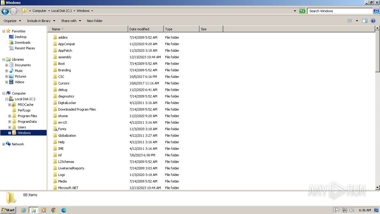Launch Google Chrome from the taskbar
The width and height of the screenshot is (380, 214).
54,210
